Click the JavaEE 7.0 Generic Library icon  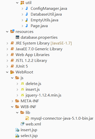point(12,49)
